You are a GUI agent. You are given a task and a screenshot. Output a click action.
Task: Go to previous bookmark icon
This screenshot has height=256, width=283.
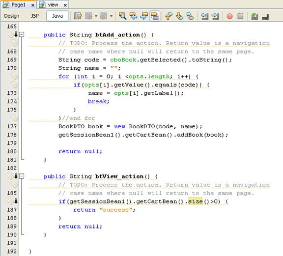tap(169, 16)
